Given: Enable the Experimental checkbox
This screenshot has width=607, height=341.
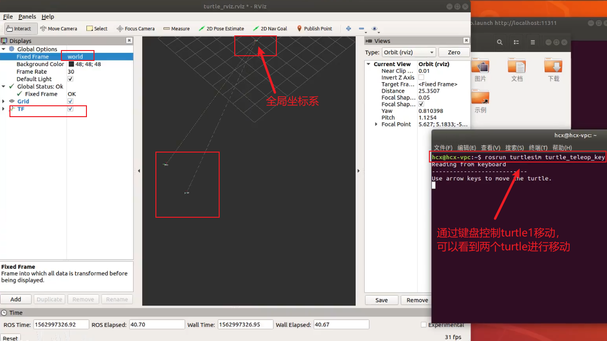Looking at the screenshot, I should [x=424, y=325].
